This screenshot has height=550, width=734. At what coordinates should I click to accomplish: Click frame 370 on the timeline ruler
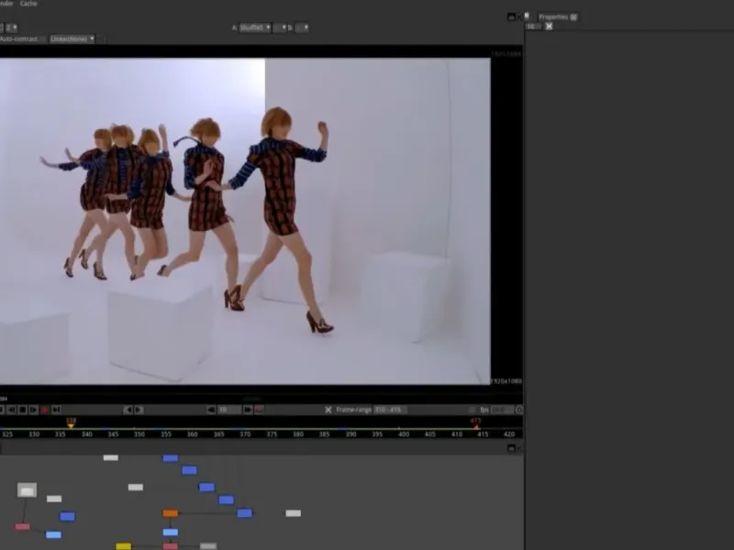click(245, 434)
